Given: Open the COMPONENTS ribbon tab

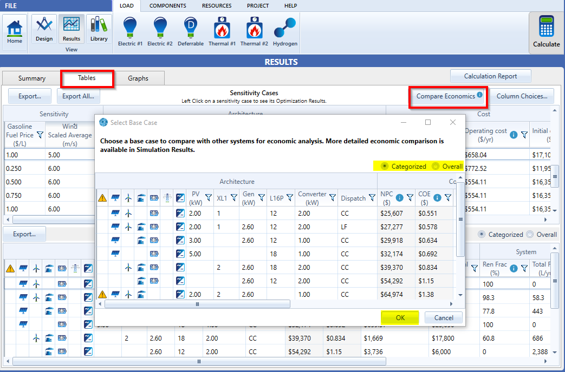Looking at the screenshot, I should click(167, 6).
